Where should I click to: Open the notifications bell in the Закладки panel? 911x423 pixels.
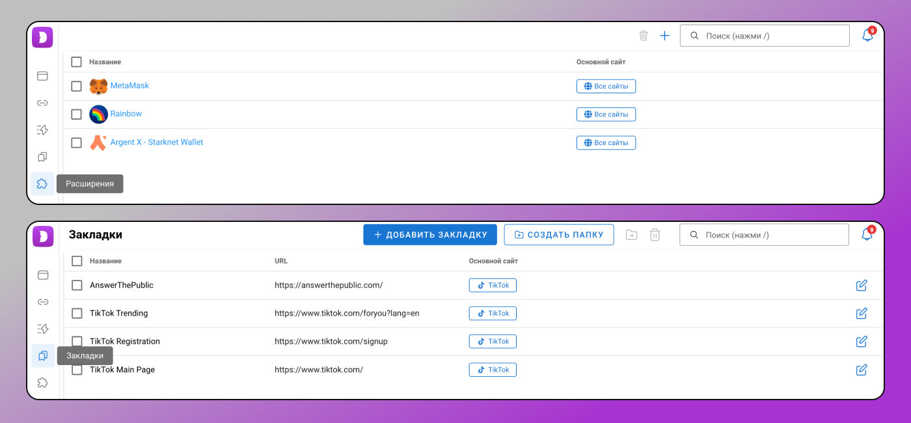point(867,234)
